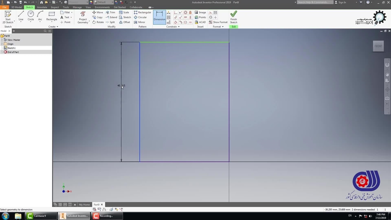
Task: Pick the Rectangle sketch tool
Action: pyautogui.click(x=52, y=16)
